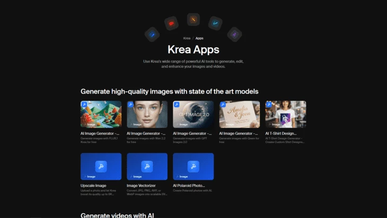Click 'Use Krea's wide range of powerful AI tools' text
387x218 pixels.
coord(193,64)
